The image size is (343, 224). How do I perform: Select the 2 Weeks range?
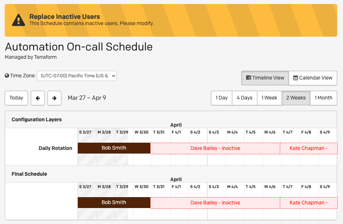click(x=296, y=98)
